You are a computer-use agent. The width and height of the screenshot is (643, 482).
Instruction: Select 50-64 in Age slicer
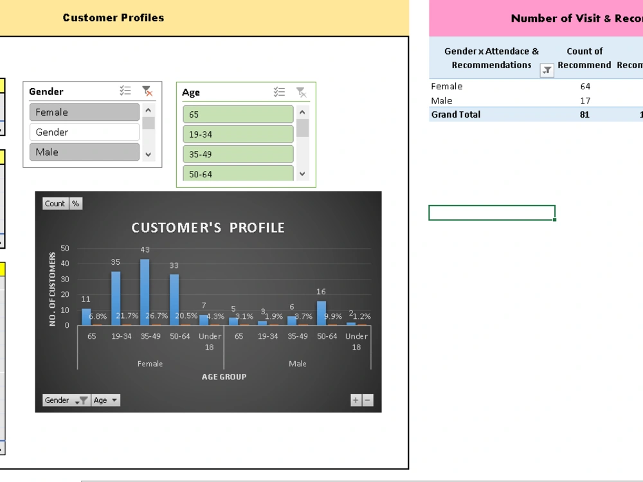(x=239, y=174)
